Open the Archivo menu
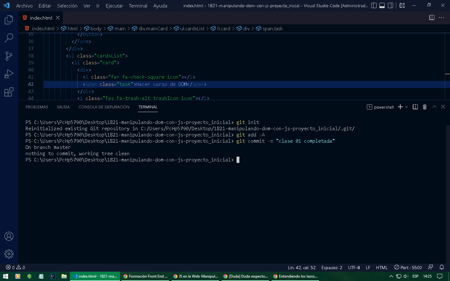This screenshot has height=281, width=450. (24, 6)
